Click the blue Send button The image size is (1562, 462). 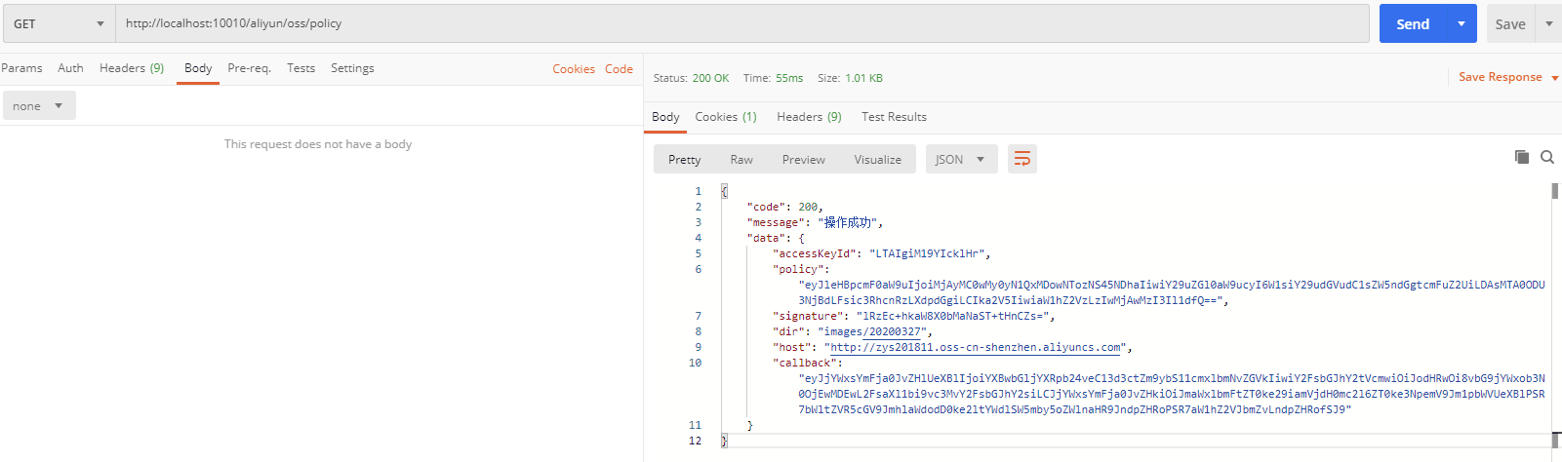click(x=1412, y=23)
